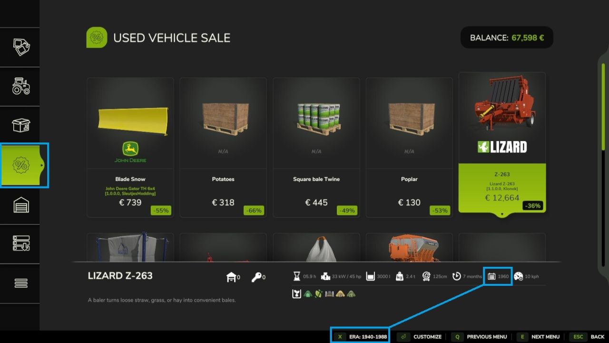The image size is (609, 343).
Task: Click the hourglass operating hours icon
Action: 297,276
